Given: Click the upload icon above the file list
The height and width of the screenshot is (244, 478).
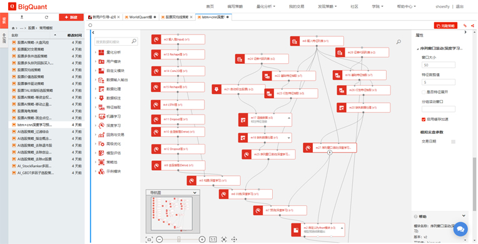Looking at the screenshot, I should [x=22, y=18].
